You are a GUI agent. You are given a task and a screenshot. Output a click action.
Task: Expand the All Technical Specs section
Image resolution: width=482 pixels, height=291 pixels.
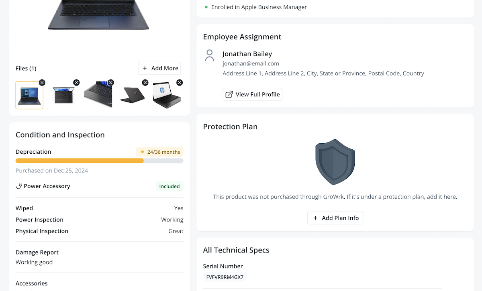click(236, 250)
